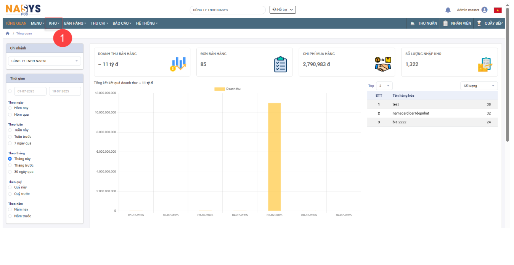Click the notification bell icon
Viewport: 514px width, 265px height.
click(x=448, y=10)
